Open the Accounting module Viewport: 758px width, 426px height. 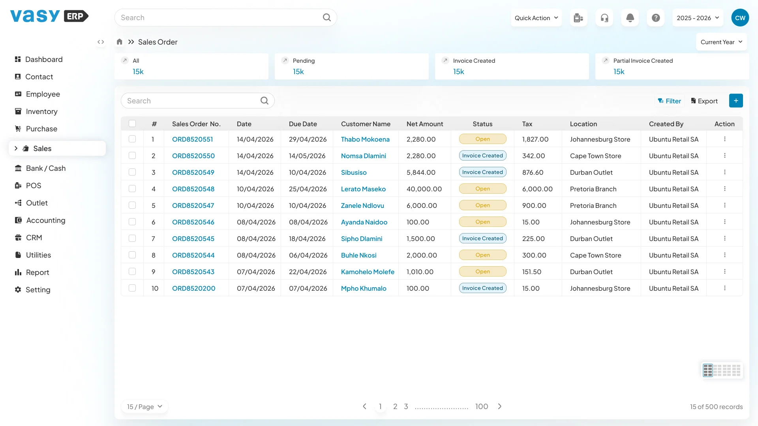point(45,220)
